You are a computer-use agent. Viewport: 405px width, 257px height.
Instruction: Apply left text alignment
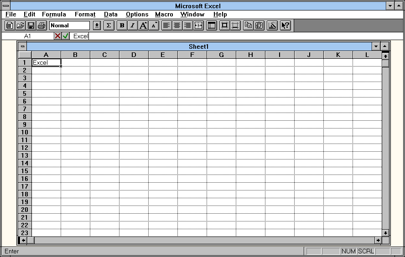point(167,25)
